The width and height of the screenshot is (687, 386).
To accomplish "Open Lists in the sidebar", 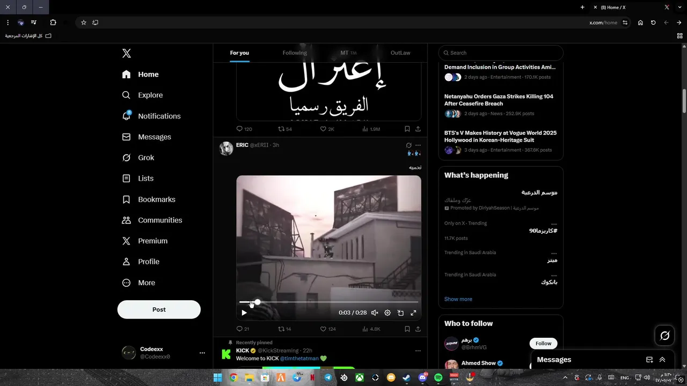I will coord(137,179).
